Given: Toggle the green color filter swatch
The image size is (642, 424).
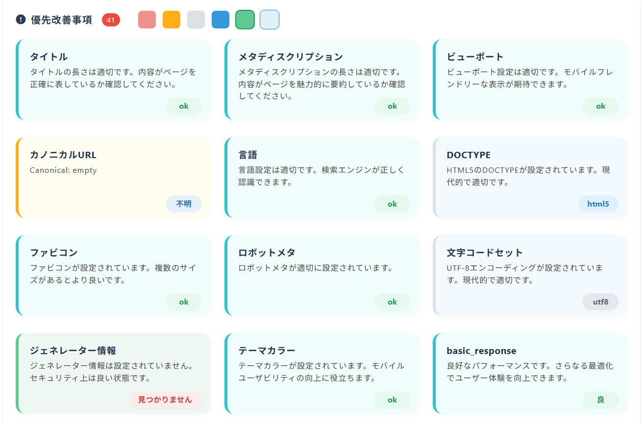Looking at the screenshot, I should [245, 20].
